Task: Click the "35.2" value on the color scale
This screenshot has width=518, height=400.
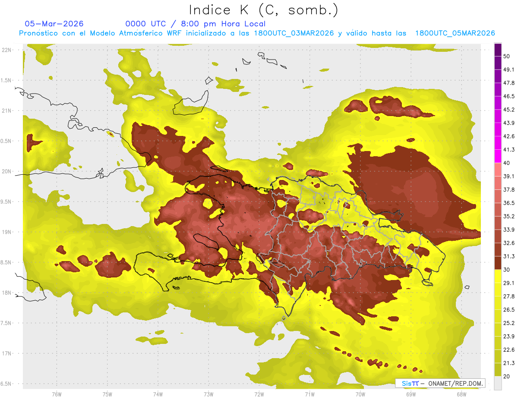Action: [509, 216]
